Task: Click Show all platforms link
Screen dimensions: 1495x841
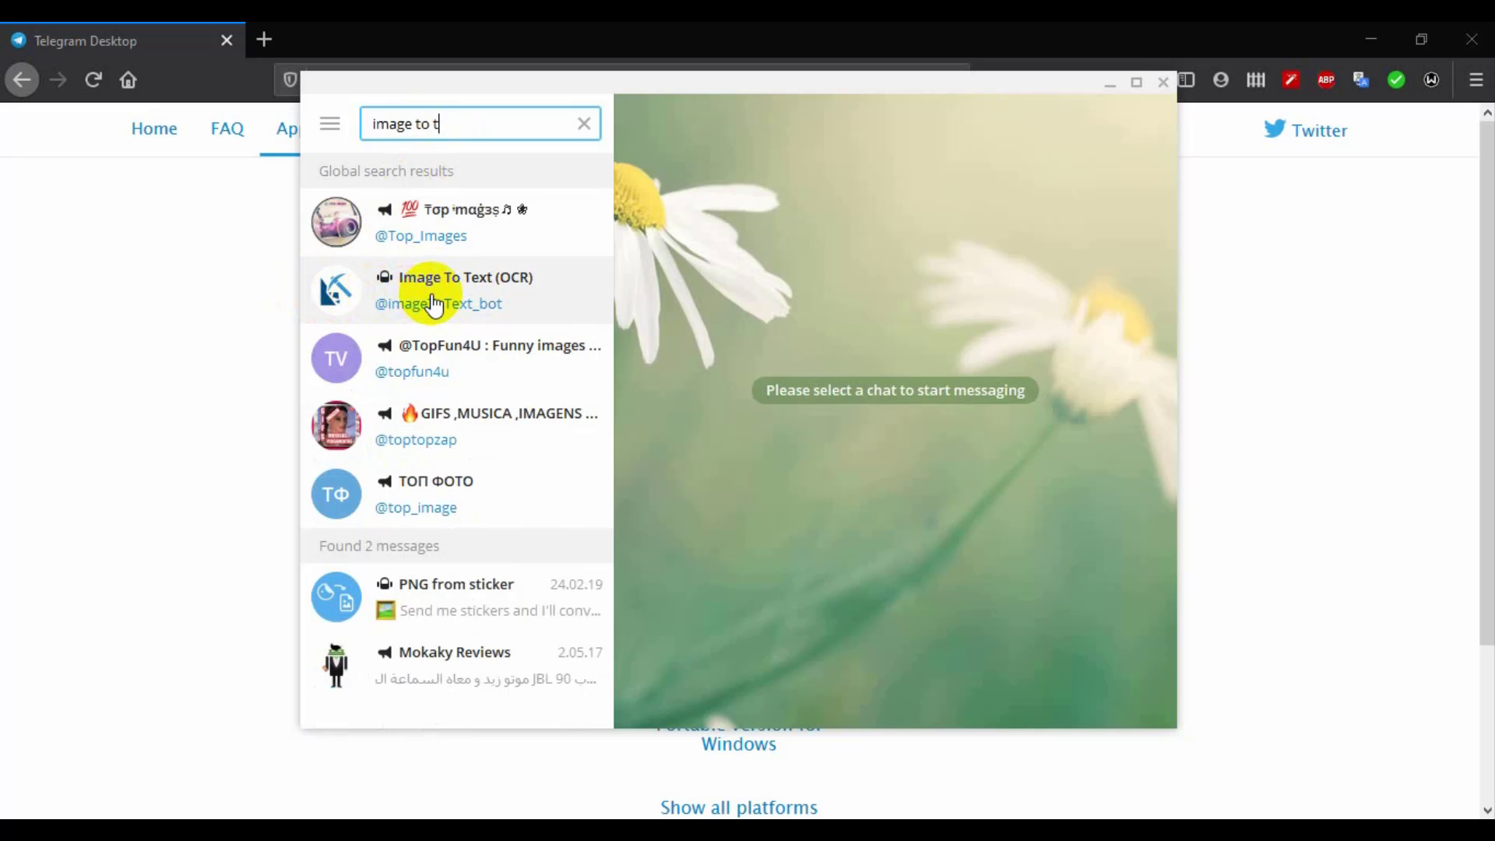Action: pyautogui.click(x=738, y=808)
